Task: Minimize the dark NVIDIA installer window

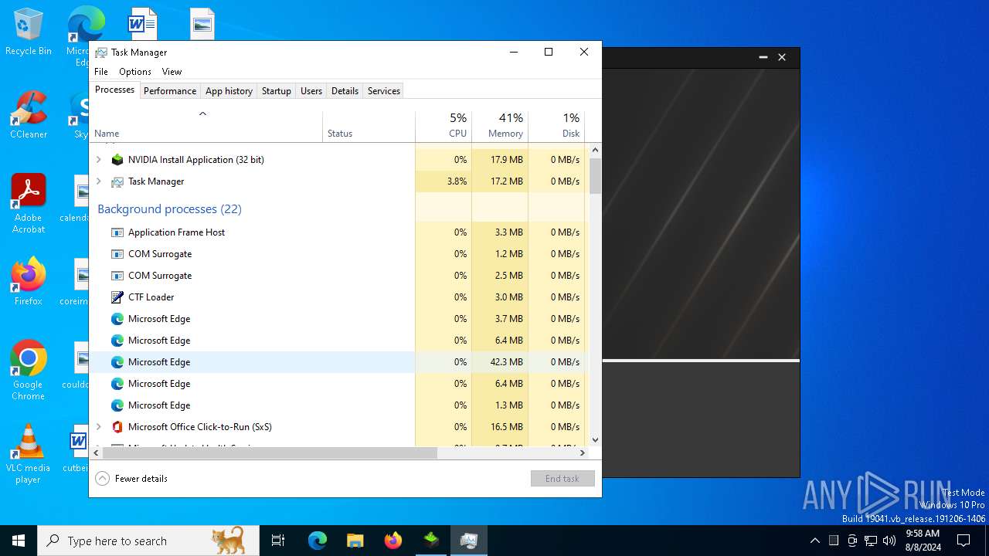Action: 763,57
